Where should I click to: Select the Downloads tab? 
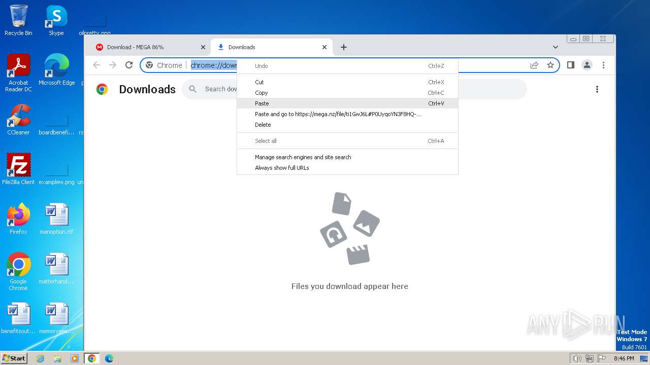(272, 47)
